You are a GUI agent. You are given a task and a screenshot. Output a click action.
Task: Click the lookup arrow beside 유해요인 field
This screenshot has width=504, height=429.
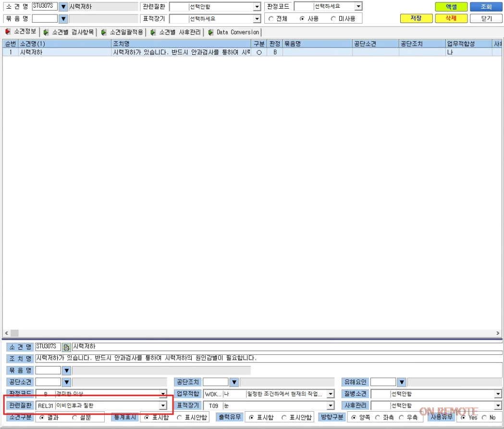coord(402,382)
